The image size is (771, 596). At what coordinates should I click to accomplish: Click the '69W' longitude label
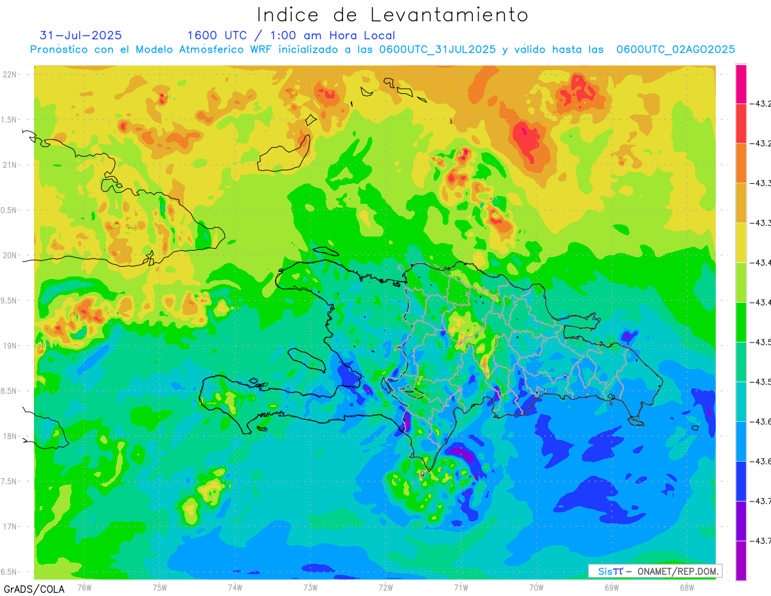coord(612,587)
